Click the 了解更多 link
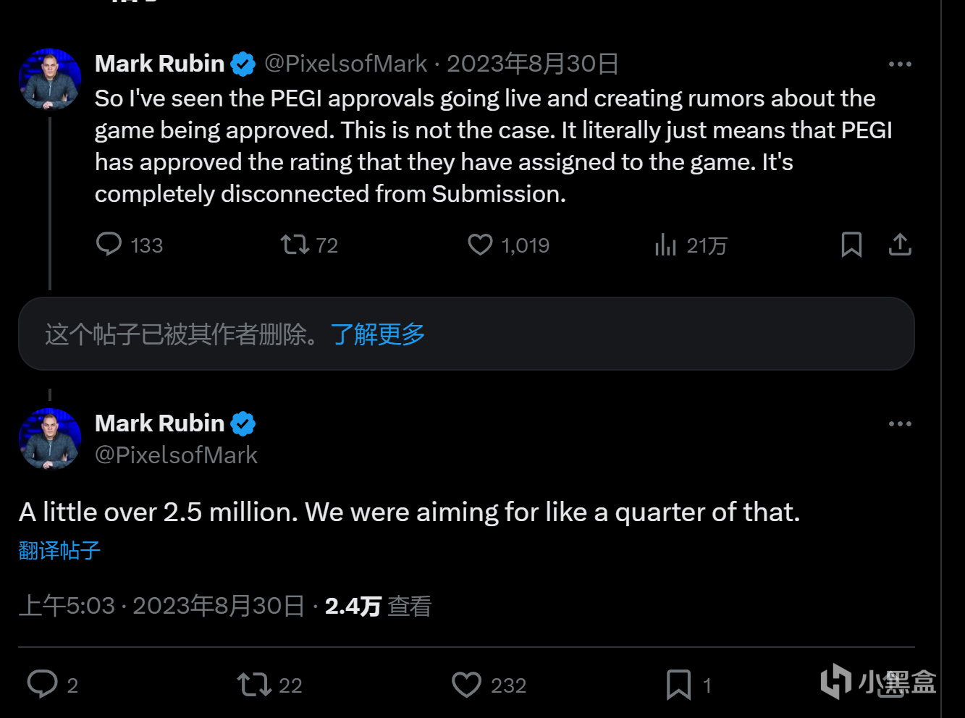The height and width of the screenshot is (718, 965). click(x=377, y=334)
